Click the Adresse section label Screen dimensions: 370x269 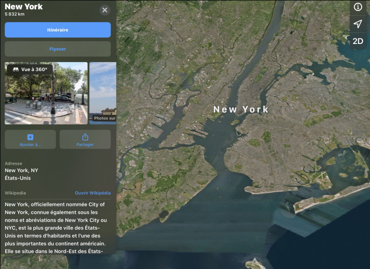13,163
